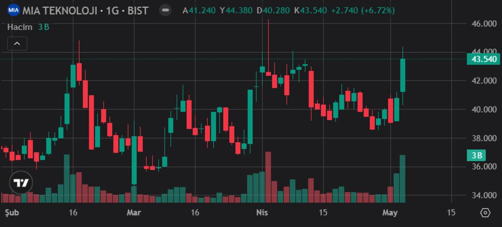Click the 36.000 price axis label

(x=484, y=166)
